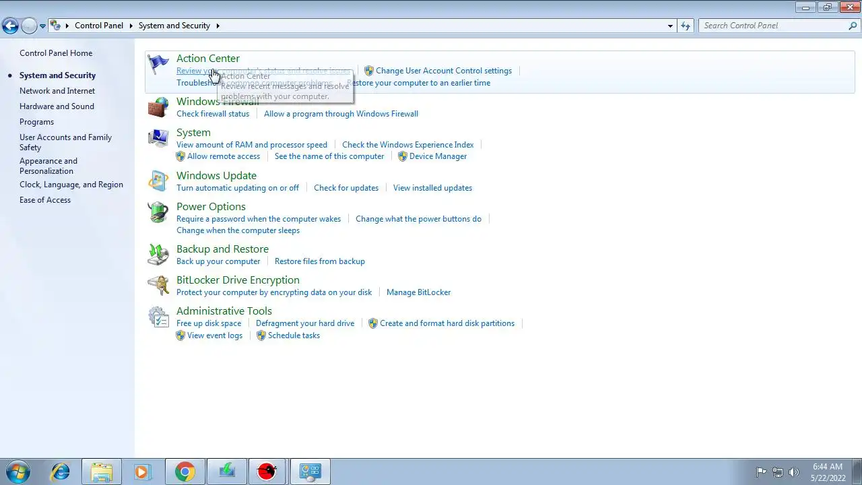Click Restore files from backup
This screenshot has width=862, height=485.
[x=320, y=261]
